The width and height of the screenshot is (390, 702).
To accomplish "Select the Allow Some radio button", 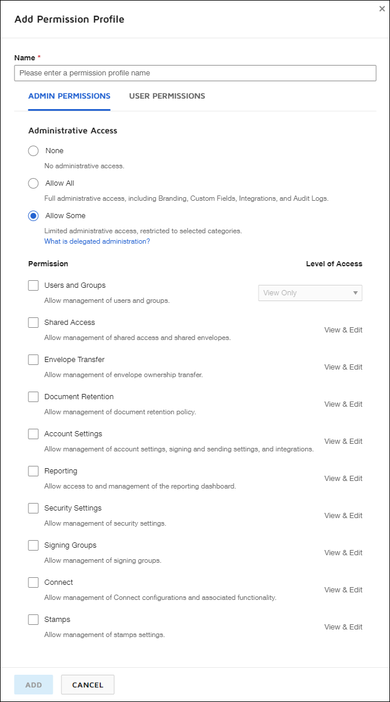I will pyautogui.click(x=33, y=215).
